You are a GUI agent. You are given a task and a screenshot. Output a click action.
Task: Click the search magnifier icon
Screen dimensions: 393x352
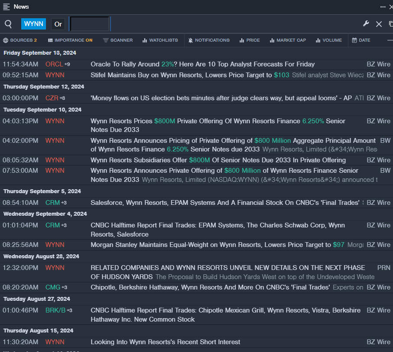[x=8, y=24]
